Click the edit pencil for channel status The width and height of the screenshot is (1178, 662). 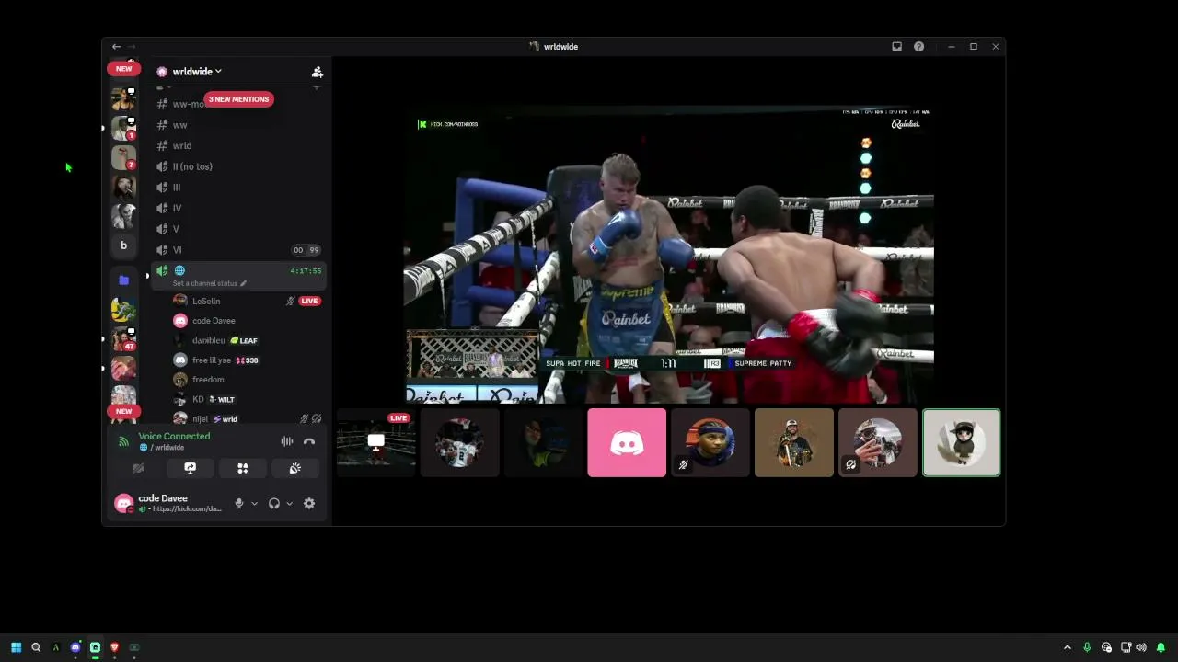click(x=243, y=283)
